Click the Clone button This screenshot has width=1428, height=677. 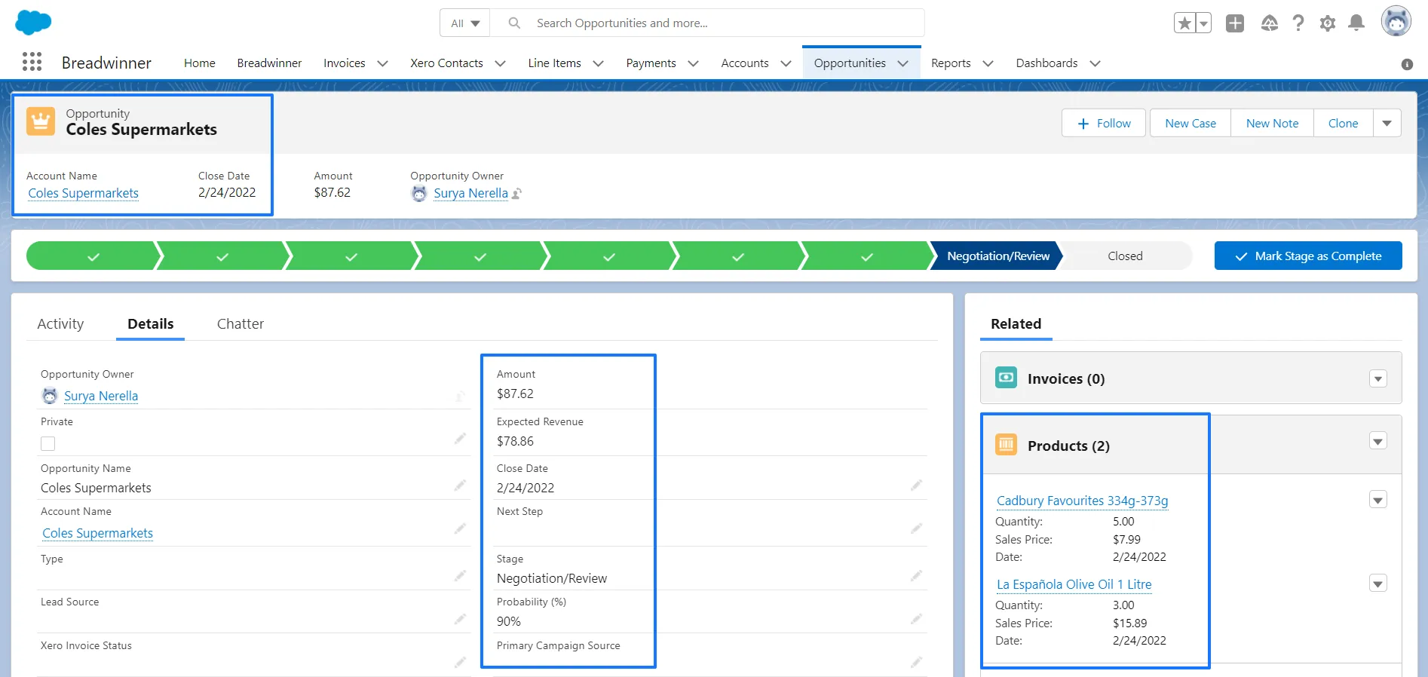coord(1344,123)
